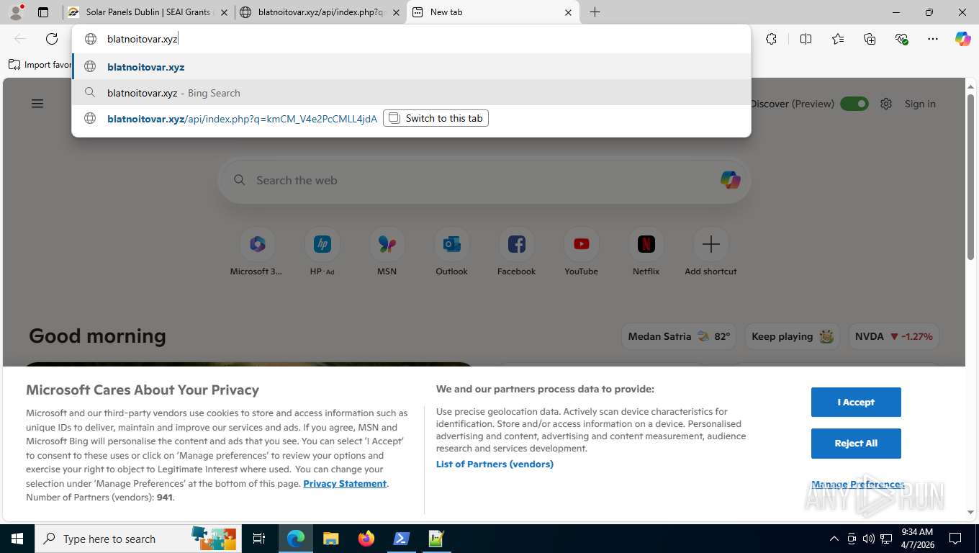Open the NVDA stock widget
Screen dimensions: 979x553
click(x=893, y=336)
